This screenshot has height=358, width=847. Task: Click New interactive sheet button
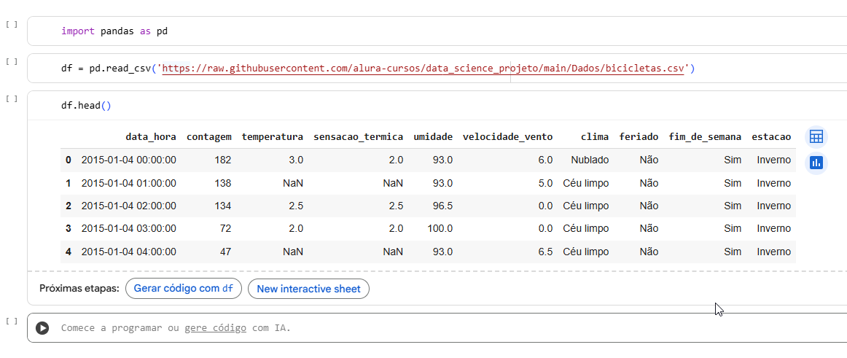click(x=308, y=289)
